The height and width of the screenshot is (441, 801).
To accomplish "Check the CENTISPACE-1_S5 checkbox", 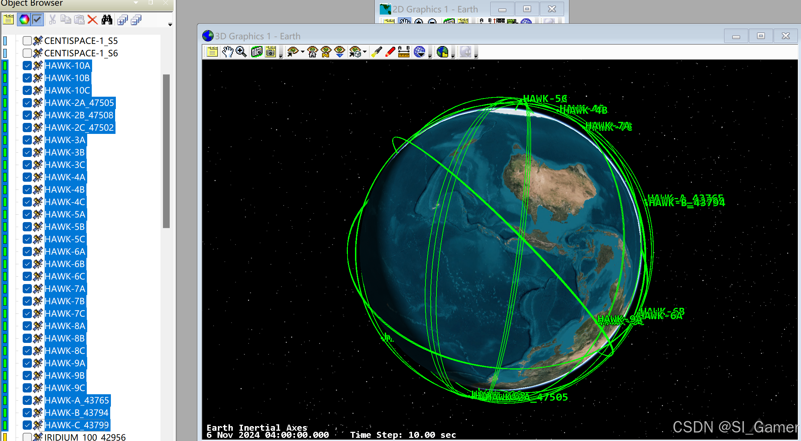I will pos(27,41).
